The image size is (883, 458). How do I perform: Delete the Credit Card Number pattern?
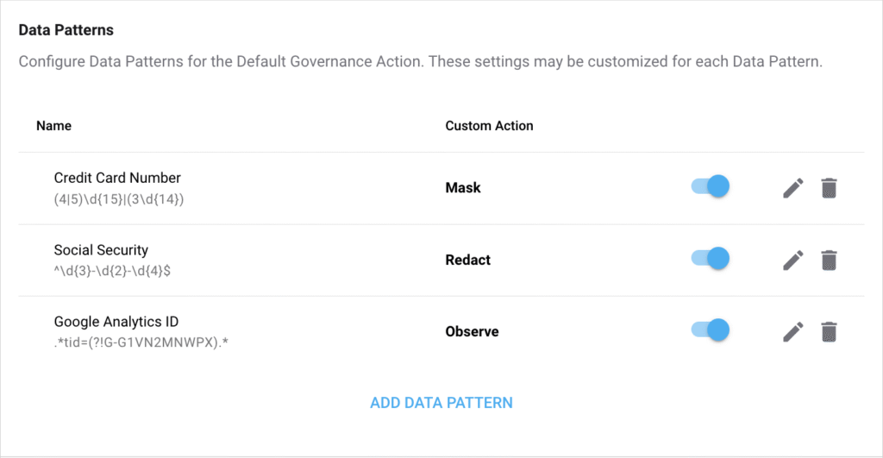pyautogui.click(x=829, y=187)
